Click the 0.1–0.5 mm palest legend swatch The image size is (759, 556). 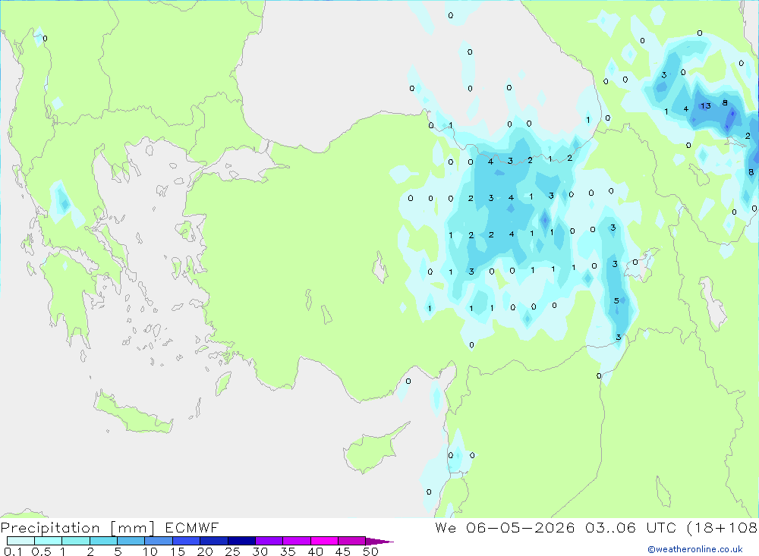pos(20,541)
